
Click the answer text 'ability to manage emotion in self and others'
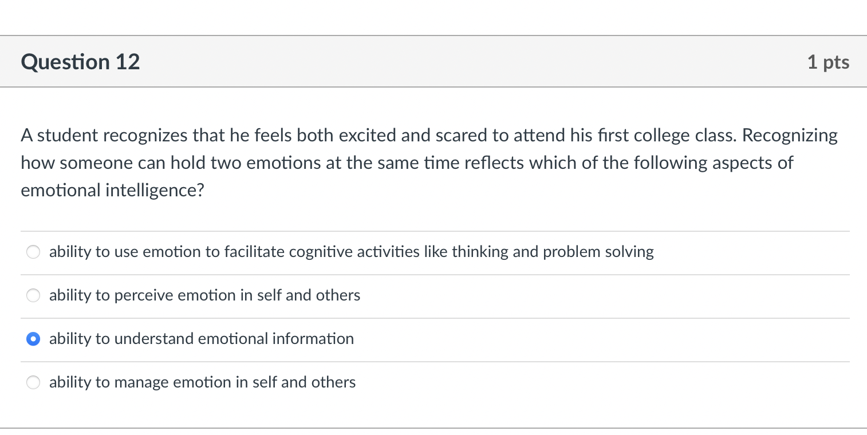coord(202,382)
